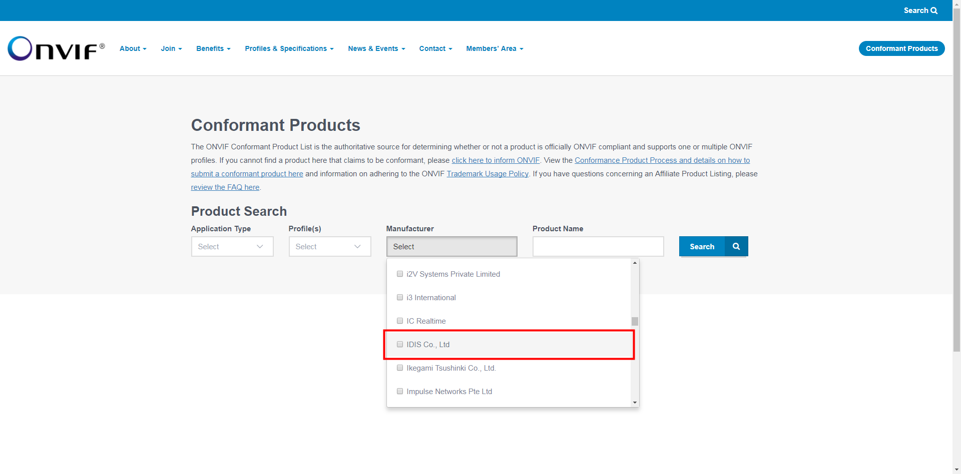Check the IC Realtime checkbox
961x474 pixels.
coord(400,321)
